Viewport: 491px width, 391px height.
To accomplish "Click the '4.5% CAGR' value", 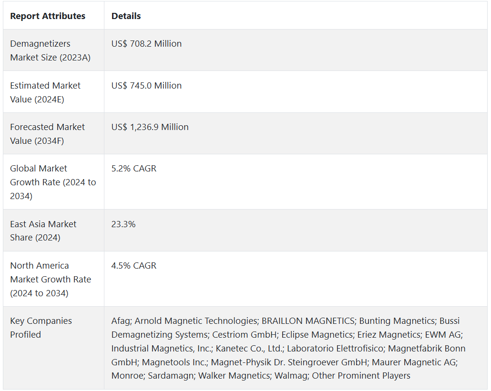I will click(133, 266).
